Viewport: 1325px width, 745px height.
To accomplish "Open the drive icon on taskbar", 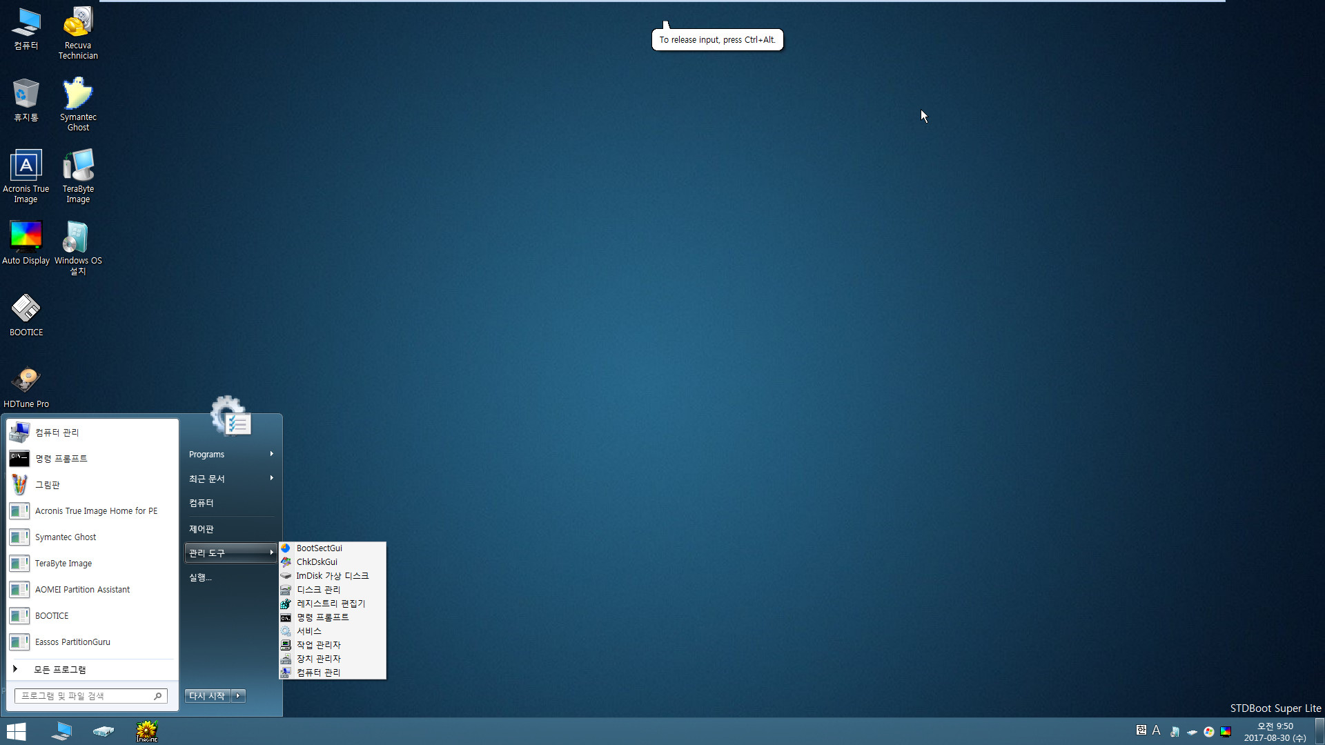I will (104, 731).
